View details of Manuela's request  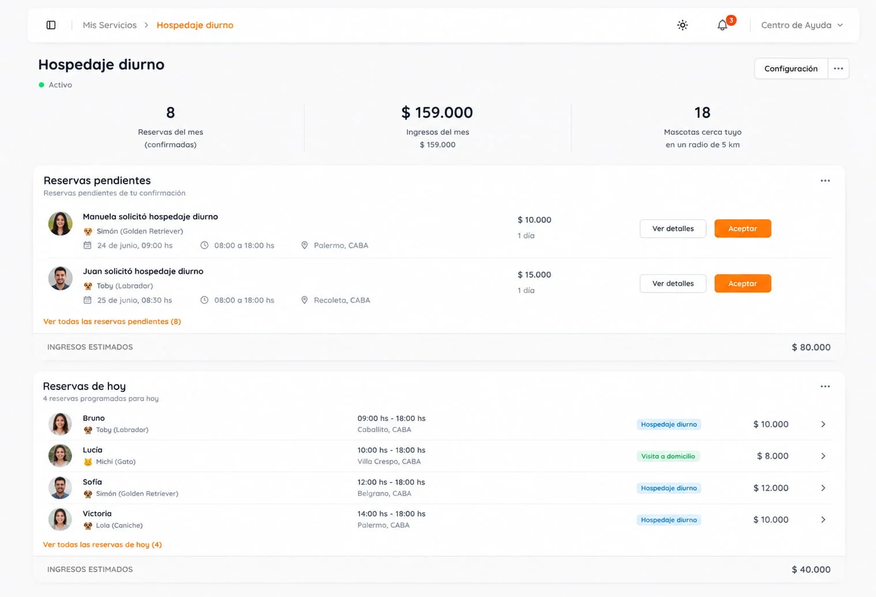[x=673, y=228]
